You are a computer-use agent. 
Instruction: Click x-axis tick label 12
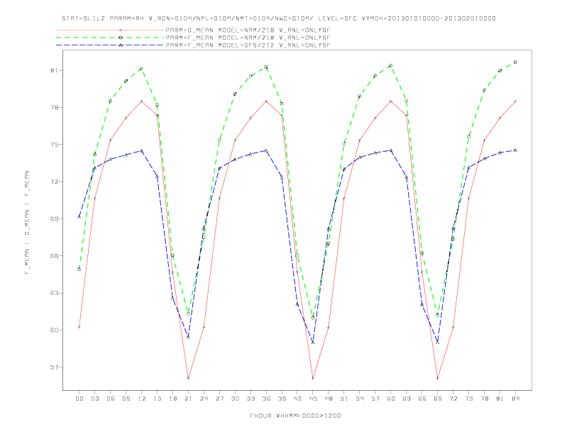[x=142, y=399]
